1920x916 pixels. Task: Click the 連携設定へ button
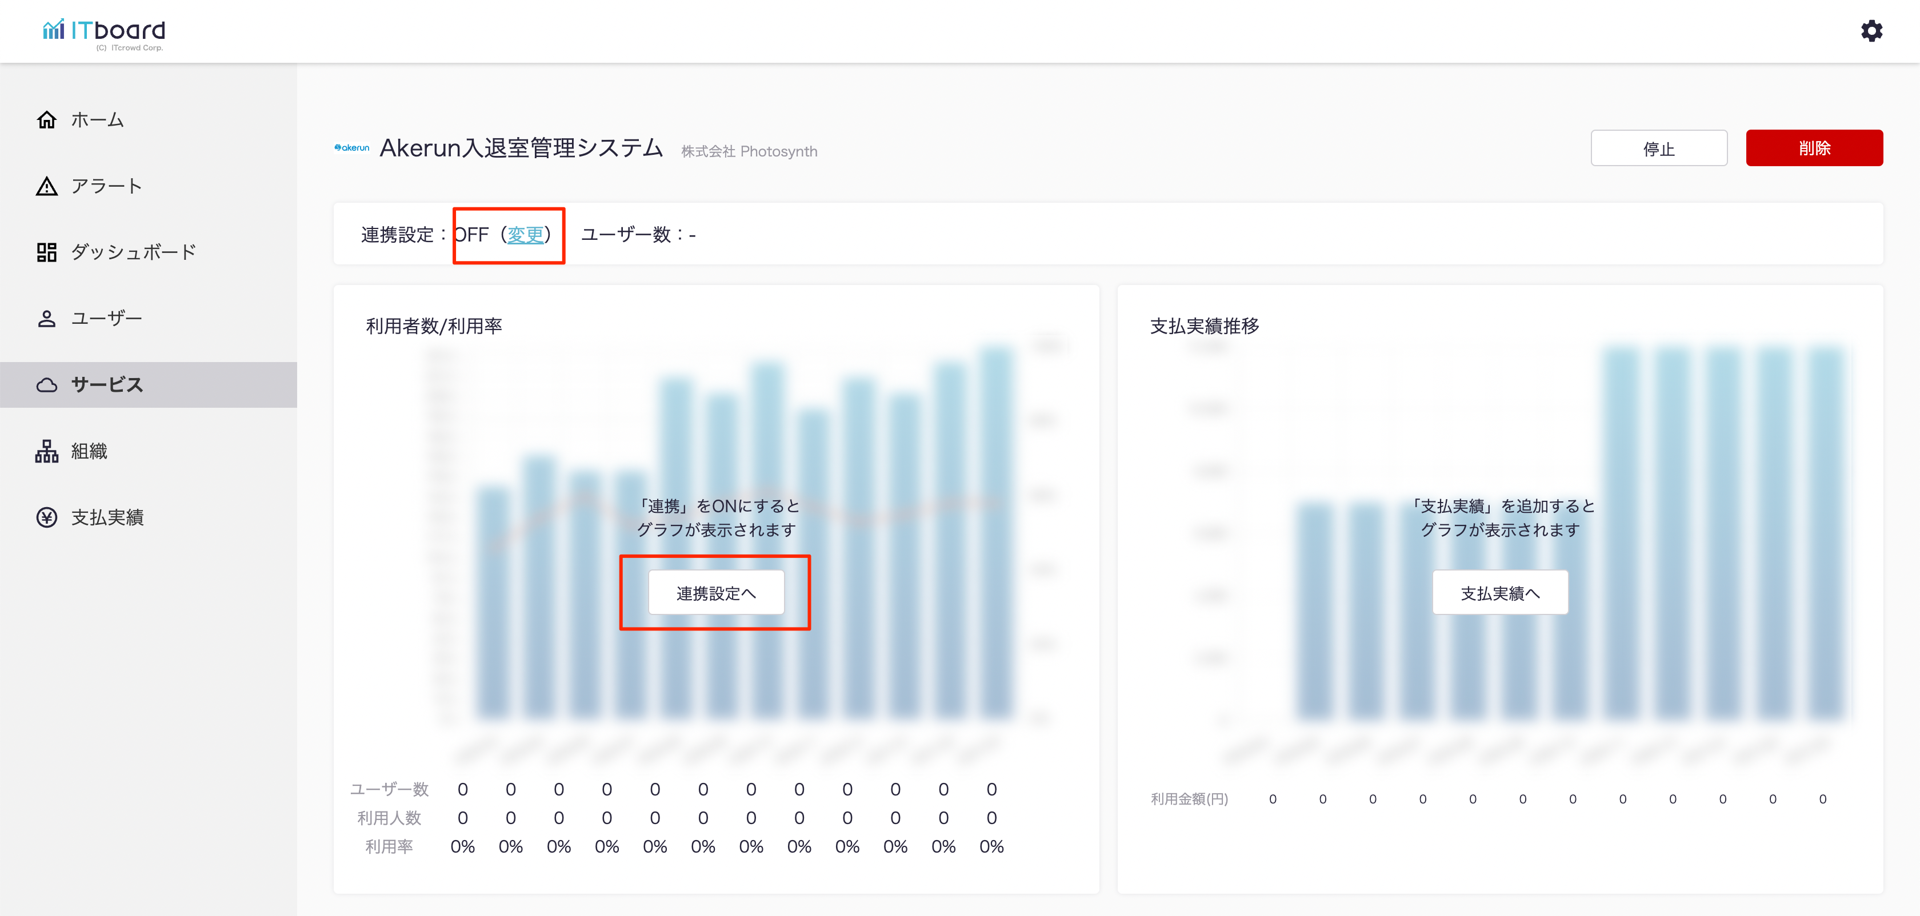pos(715,593)
